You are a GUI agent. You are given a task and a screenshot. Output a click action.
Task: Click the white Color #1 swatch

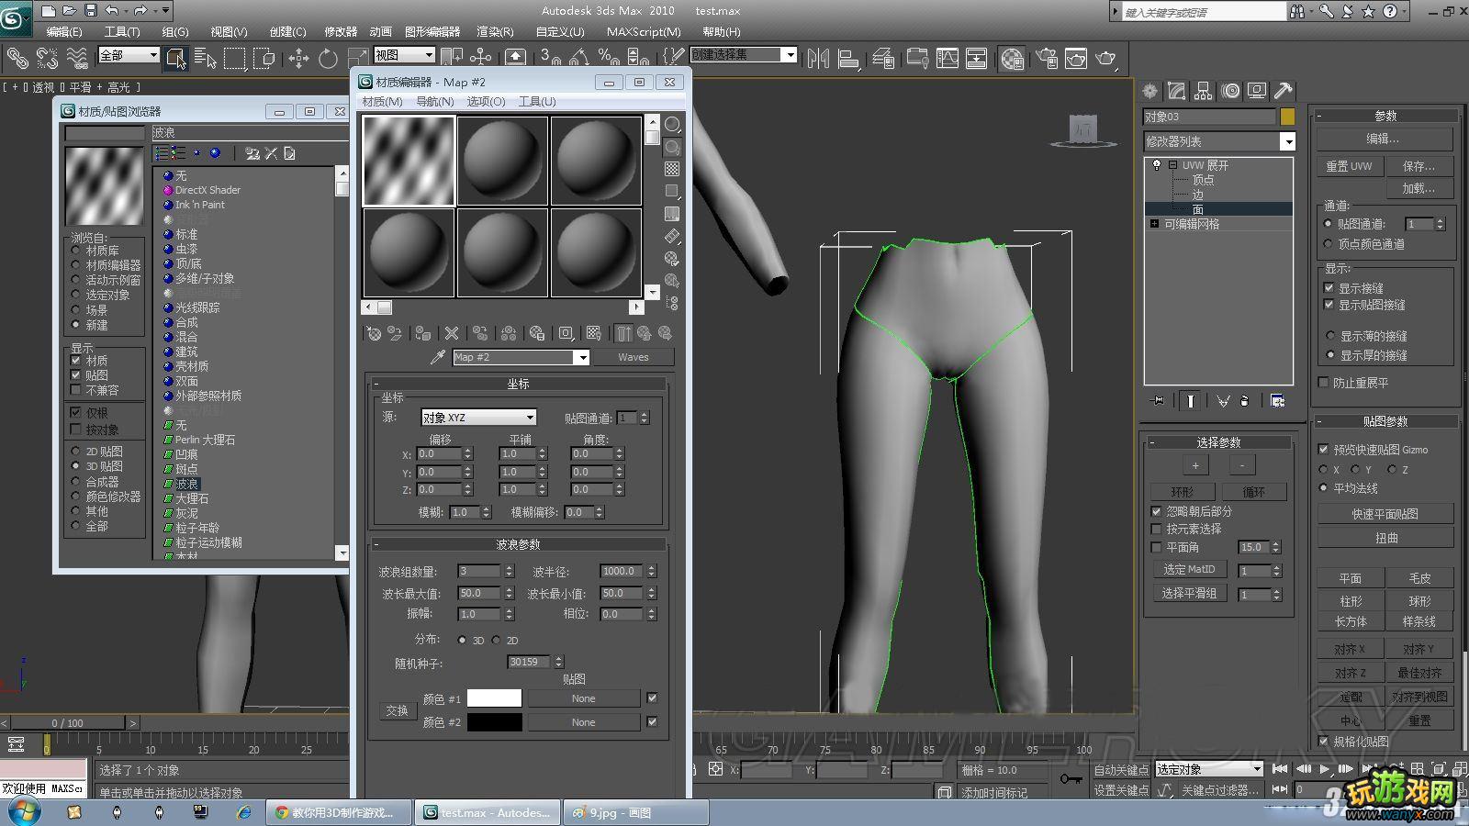[x=494, y=698]
